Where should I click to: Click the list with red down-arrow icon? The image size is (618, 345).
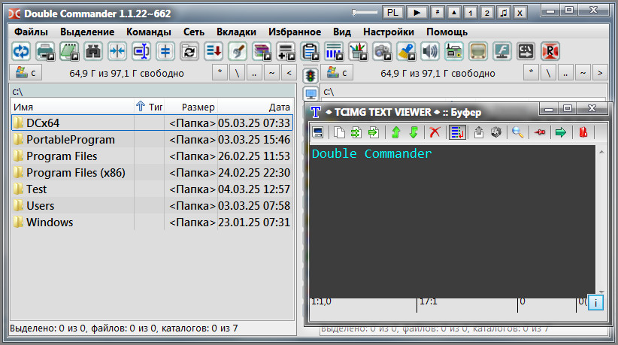214,51
